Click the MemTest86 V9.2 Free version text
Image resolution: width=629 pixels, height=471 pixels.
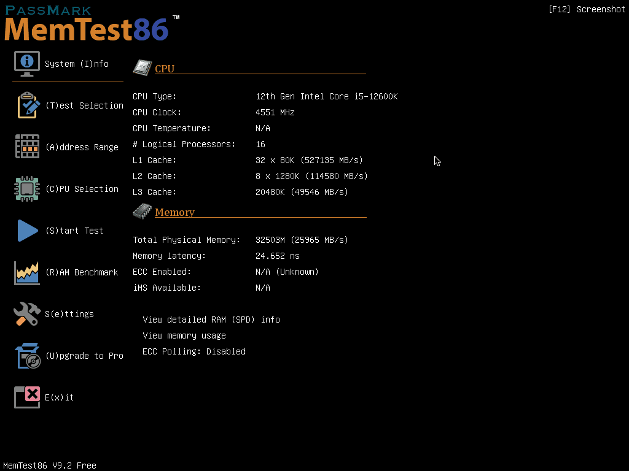pos(50,465)
